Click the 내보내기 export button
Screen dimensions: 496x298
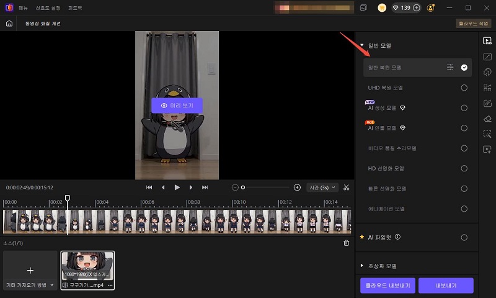click(x=446, y=286)
